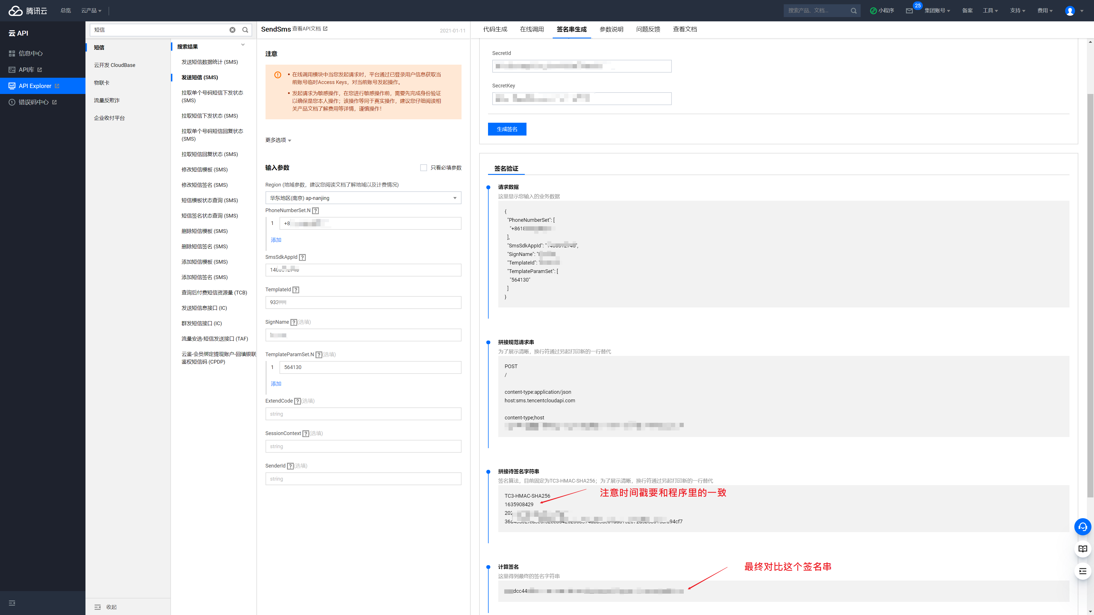Focus the top bar search field

coord(817,11)
